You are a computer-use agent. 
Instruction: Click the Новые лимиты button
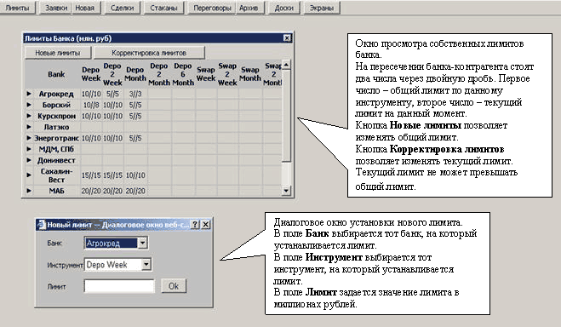tap(58, 53)
